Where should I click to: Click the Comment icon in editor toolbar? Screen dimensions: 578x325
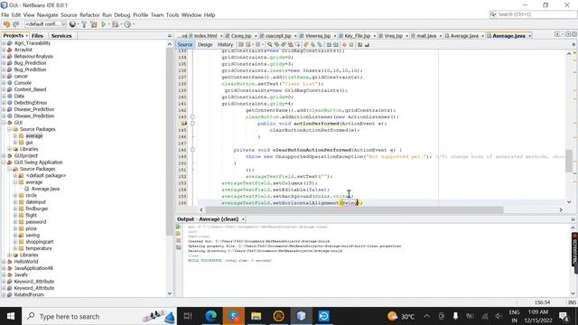pos(359,45)
